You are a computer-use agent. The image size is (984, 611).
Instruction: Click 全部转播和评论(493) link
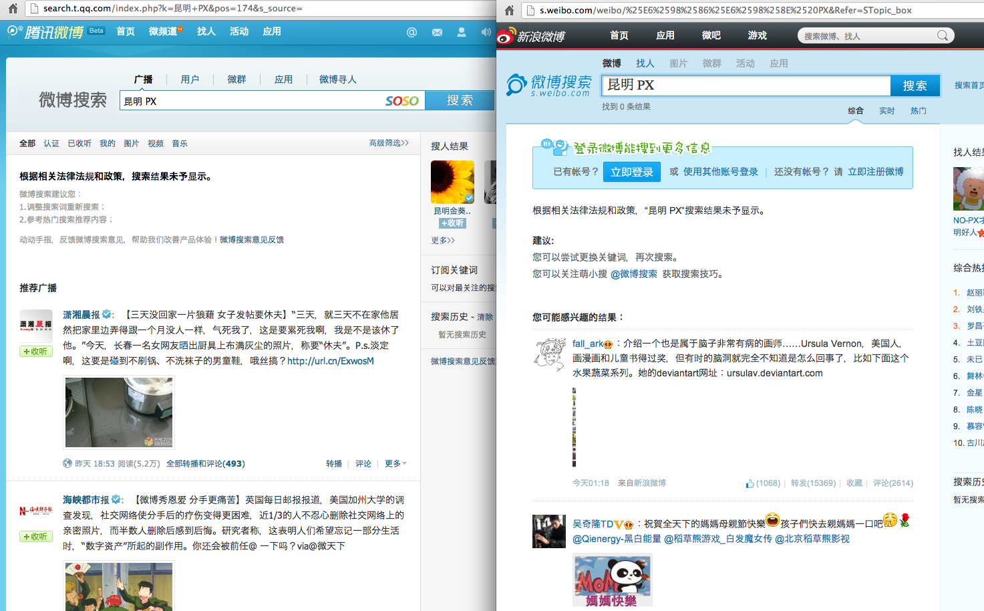[x=206, y=464]
